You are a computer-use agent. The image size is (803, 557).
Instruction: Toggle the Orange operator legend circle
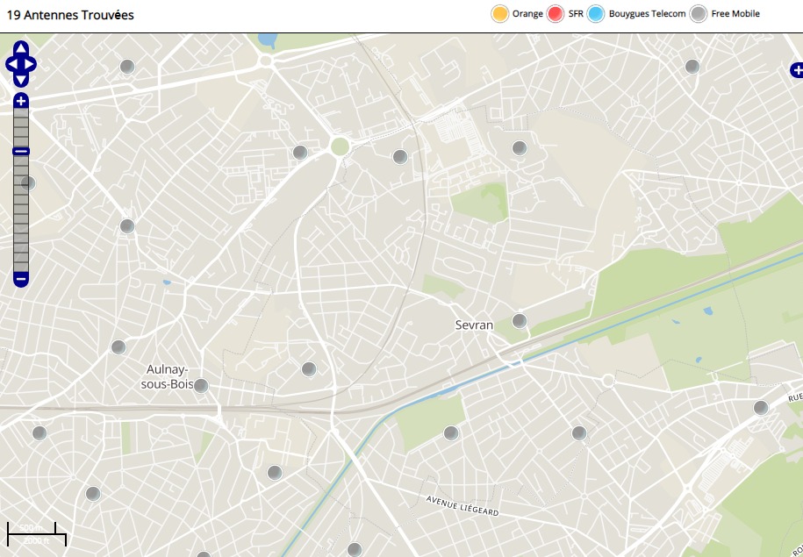tap(500, 14)
